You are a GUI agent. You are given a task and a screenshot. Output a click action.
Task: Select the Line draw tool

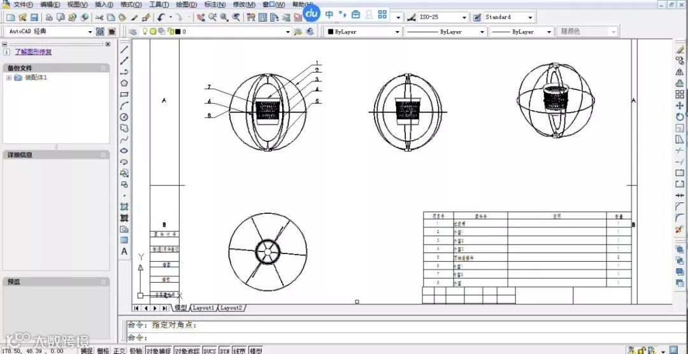coord(125,48)
